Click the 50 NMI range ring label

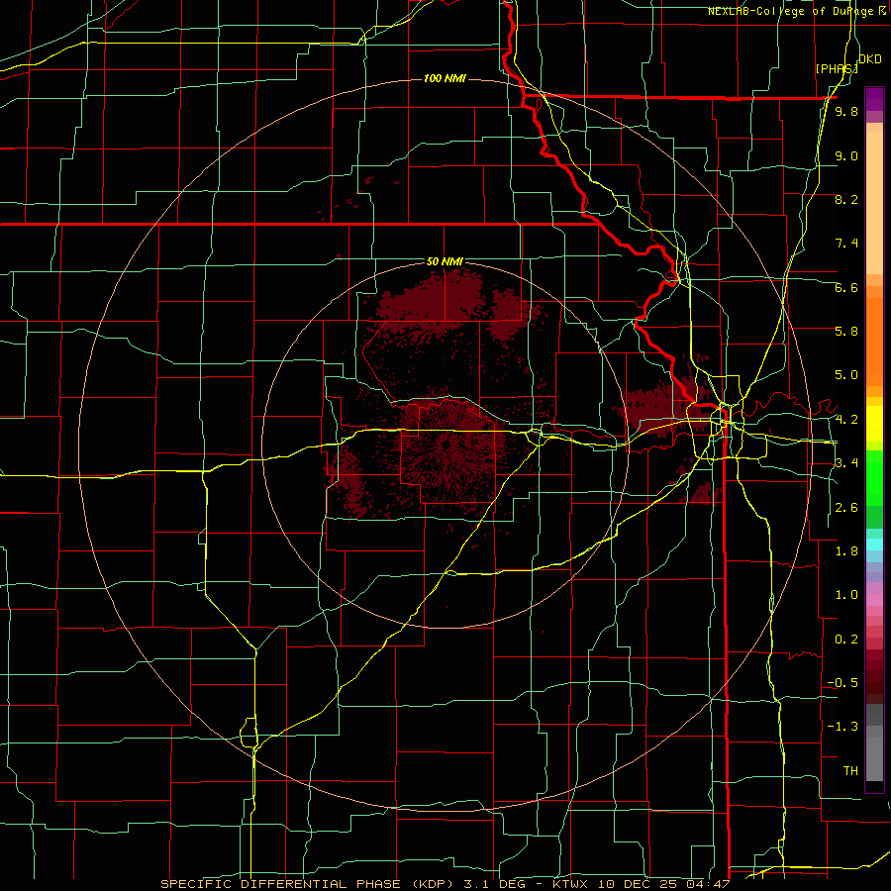445,261
